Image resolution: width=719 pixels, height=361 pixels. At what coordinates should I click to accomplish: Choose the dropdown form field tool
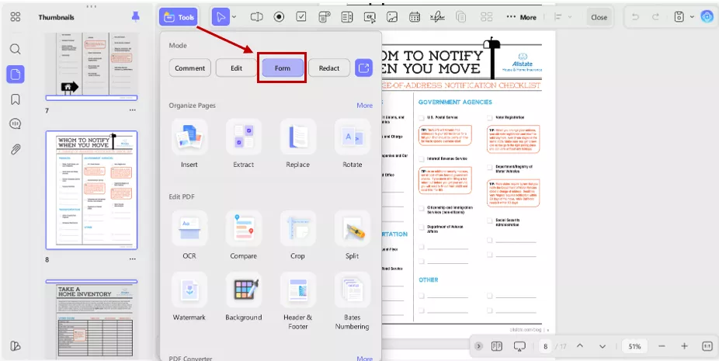[x=325, y=17]
